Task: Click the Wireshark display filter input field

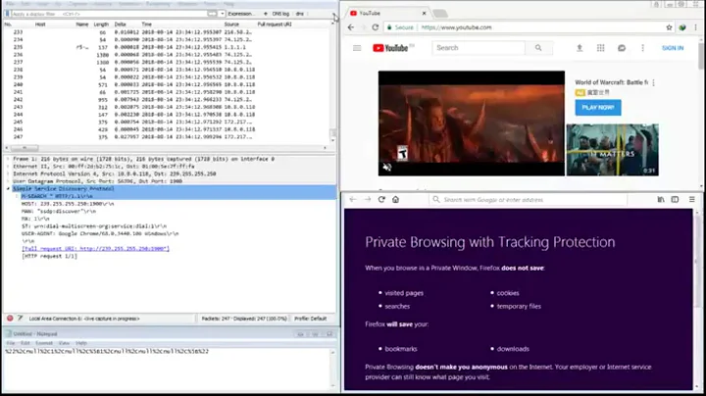Action: coord(108,14)
